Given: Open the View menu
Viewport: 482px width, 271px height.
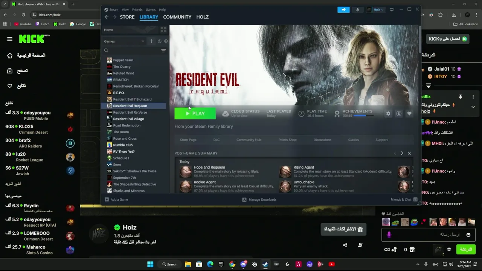Looking at the screenshot, I should click(125, 10).
